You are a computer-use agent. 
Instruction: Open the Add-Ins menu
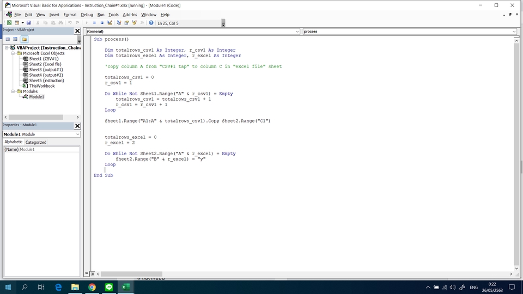[x=130, y=15]
